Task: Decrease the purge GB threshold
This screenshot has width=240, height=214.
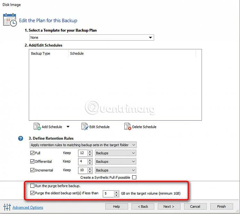Action: [x=116, y=195]
